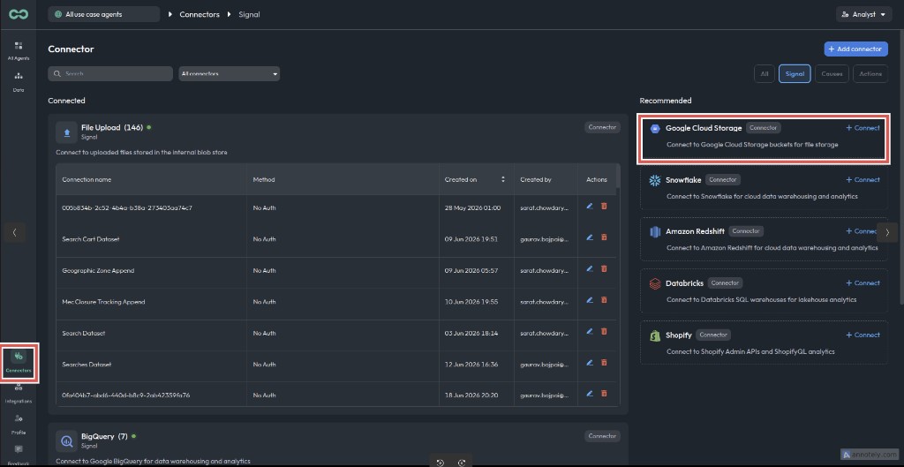Click the Method column header
904x467 pixels.
(264, 179)
